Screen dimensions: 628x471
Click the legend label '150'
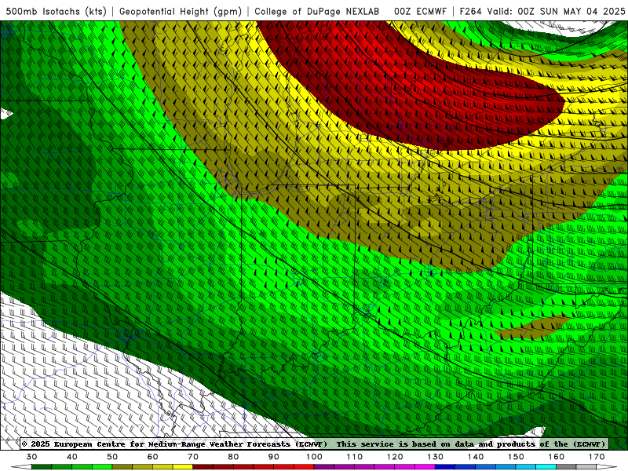tap(516, 457)
